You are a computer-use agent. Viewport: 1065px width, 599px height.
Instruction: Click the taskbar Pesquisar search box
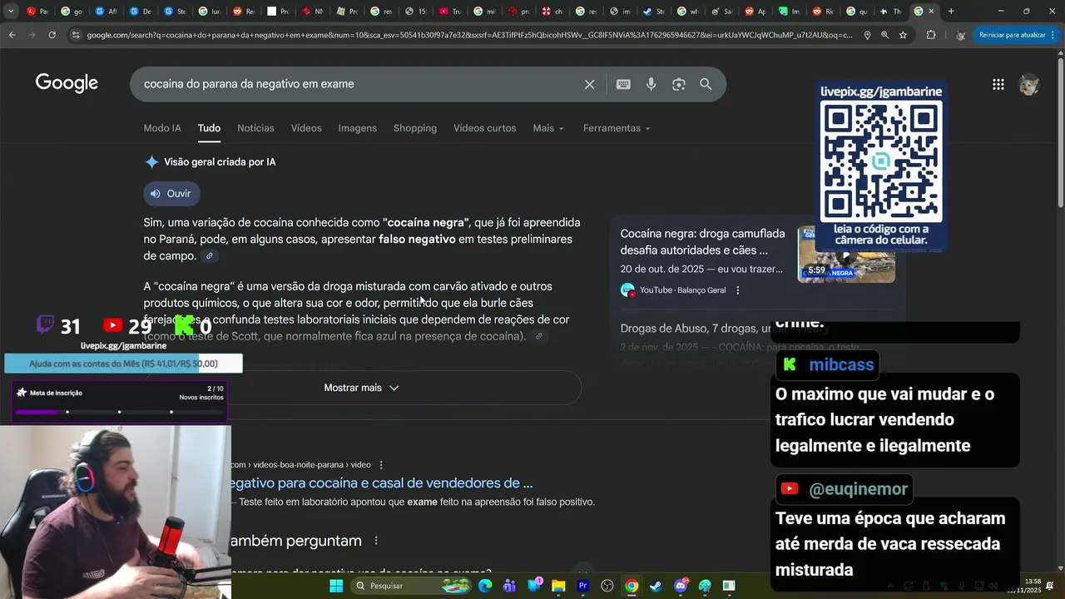pyautogui.click(x=411, y=586)
